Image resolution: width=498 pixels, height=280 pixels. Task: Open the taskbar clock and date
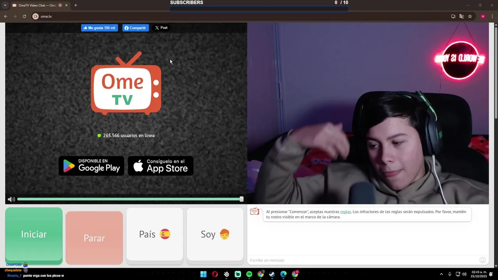tap(479, 274)
